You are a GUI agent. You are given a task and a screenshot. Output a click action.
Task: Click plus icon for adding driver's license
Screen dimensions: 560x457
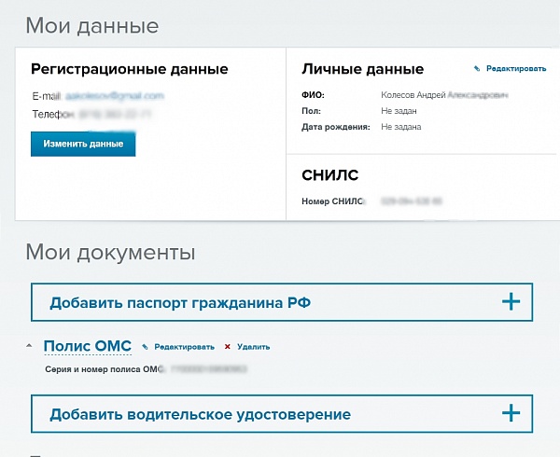[x=511, y=413]
